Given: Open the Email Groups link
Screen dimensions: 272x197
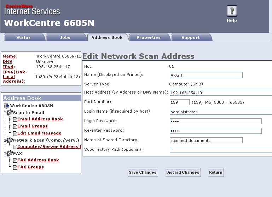Looking at the screenshot, I should click(x=33, y=126).
